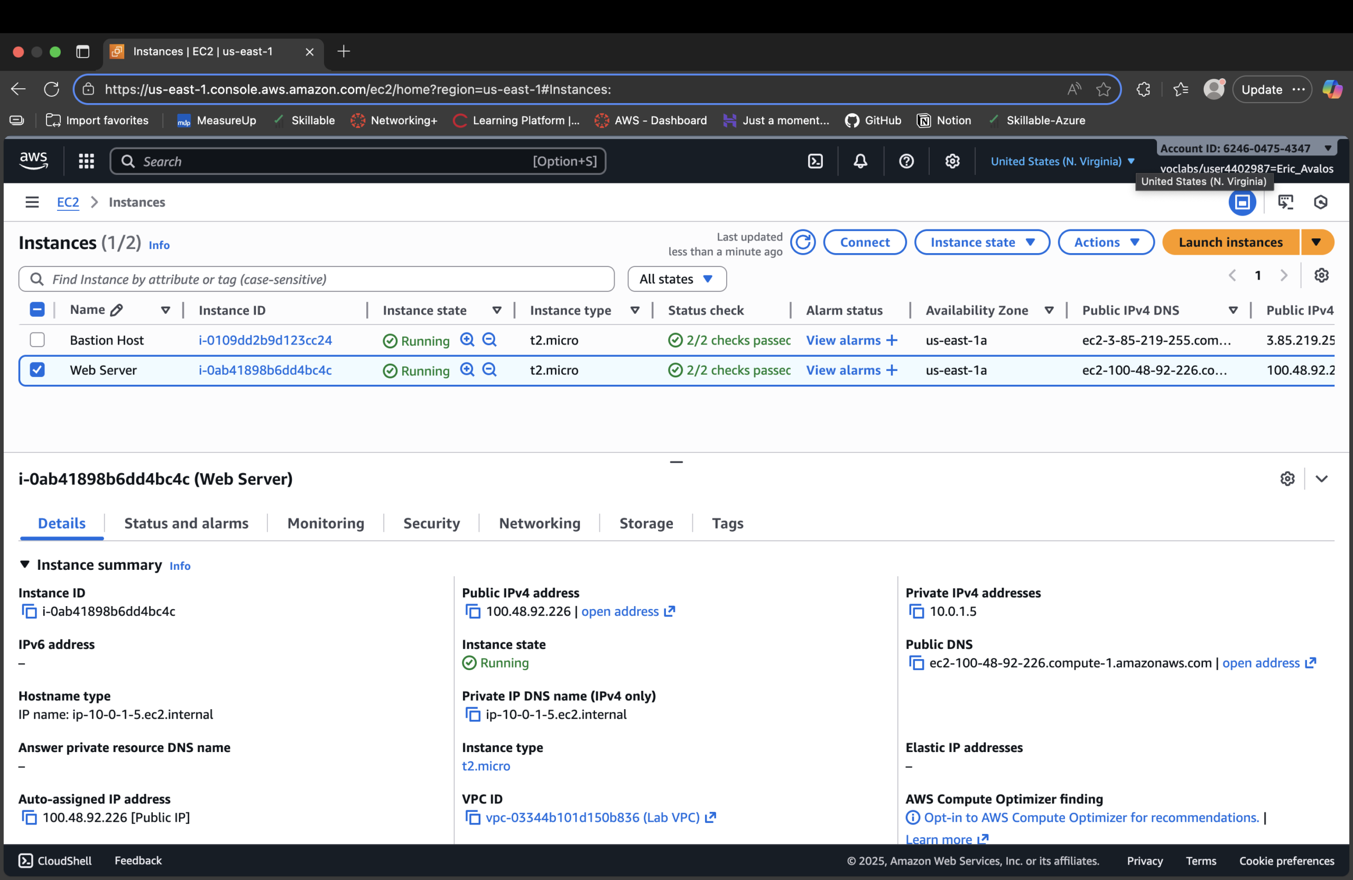The width and height of the screenshot is (1353, 880).
Task: Open the Actions dropdown
Action: pyautogui.click(x=1105, y=242)
